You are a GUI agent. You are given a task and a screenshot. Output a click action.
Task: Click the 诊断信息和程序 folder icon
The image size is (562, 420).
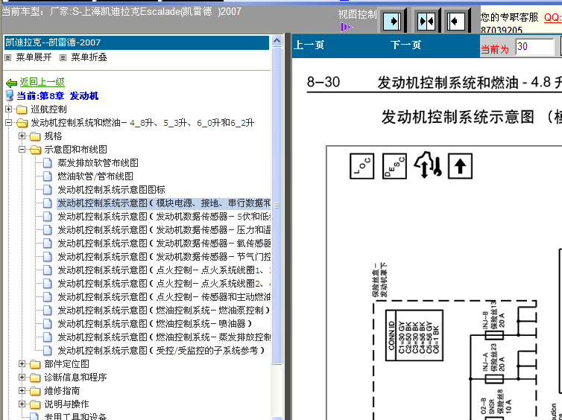35,378
